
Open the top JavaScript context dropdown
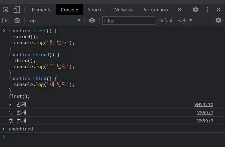pos(54,21)
